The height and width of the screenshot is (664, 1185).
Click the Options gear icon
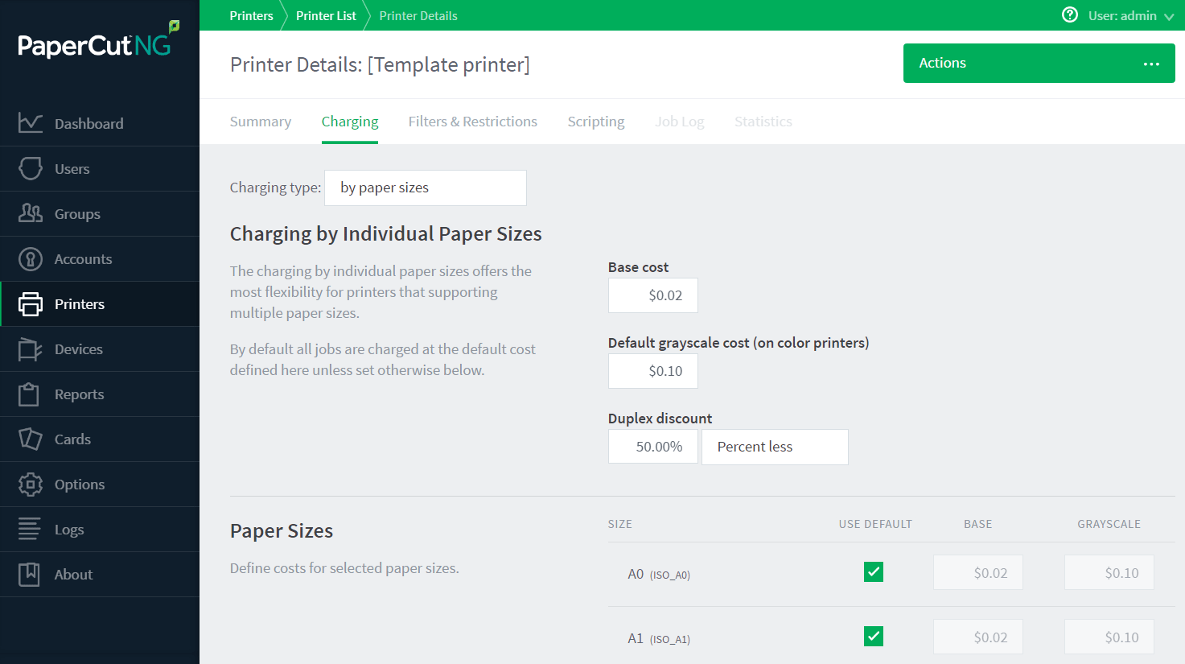(30, 484)
